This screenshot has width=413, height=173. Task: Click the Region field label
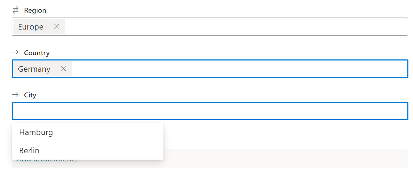tap(35, 11)
